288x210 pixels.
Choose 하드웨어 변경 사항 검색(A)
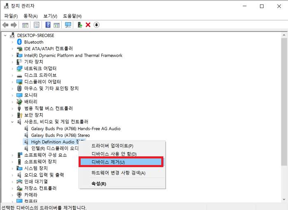pyautogui.click(x=122, y=173)
